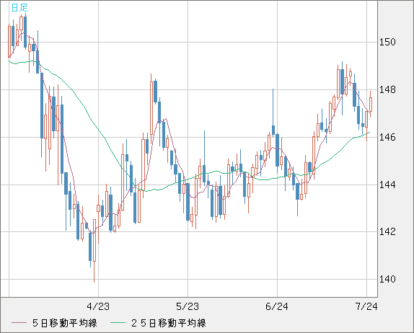This screenshot has height=333, width=414.
Task: Click the 6/24 date axis label
Action: [277, 306]
